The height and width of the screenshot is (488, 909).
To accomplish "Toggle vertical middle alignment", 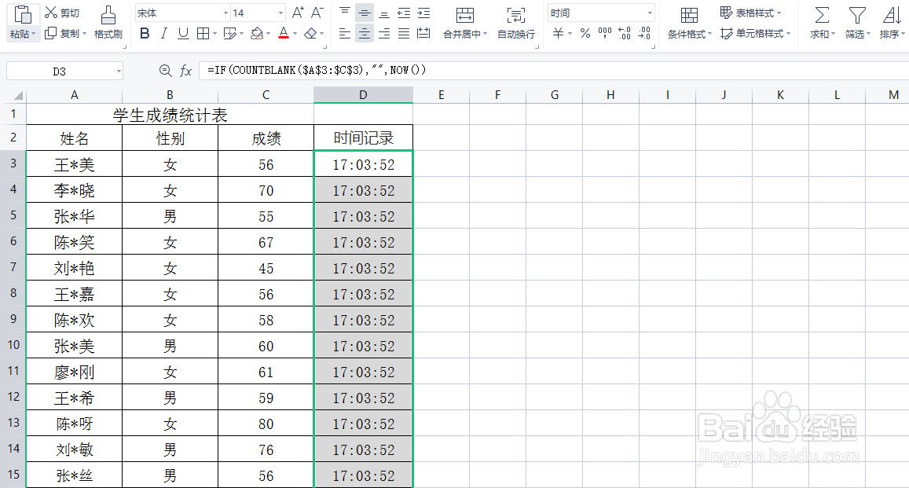I will pyautogui.click(x=364, y=12).
